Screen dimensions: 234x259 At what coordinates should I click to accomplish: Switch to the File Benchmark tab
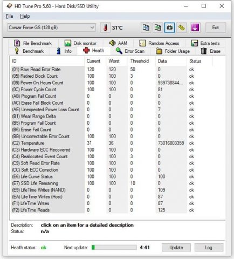tap(33, 43)
